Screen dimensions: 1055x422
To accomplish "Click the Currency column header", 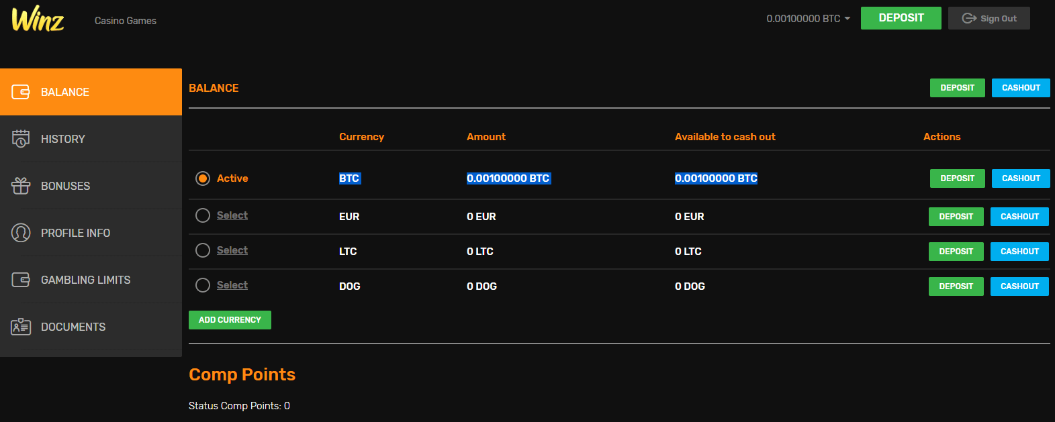I will point(361,137).
